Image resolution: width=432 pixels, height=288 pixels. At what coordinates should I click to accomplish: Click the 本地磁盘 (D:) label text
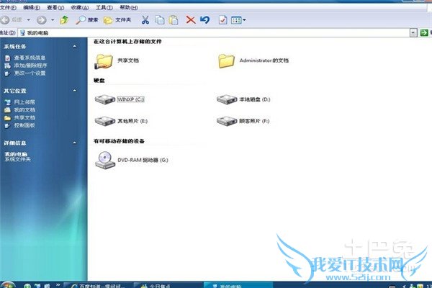[x=255, y=99]
